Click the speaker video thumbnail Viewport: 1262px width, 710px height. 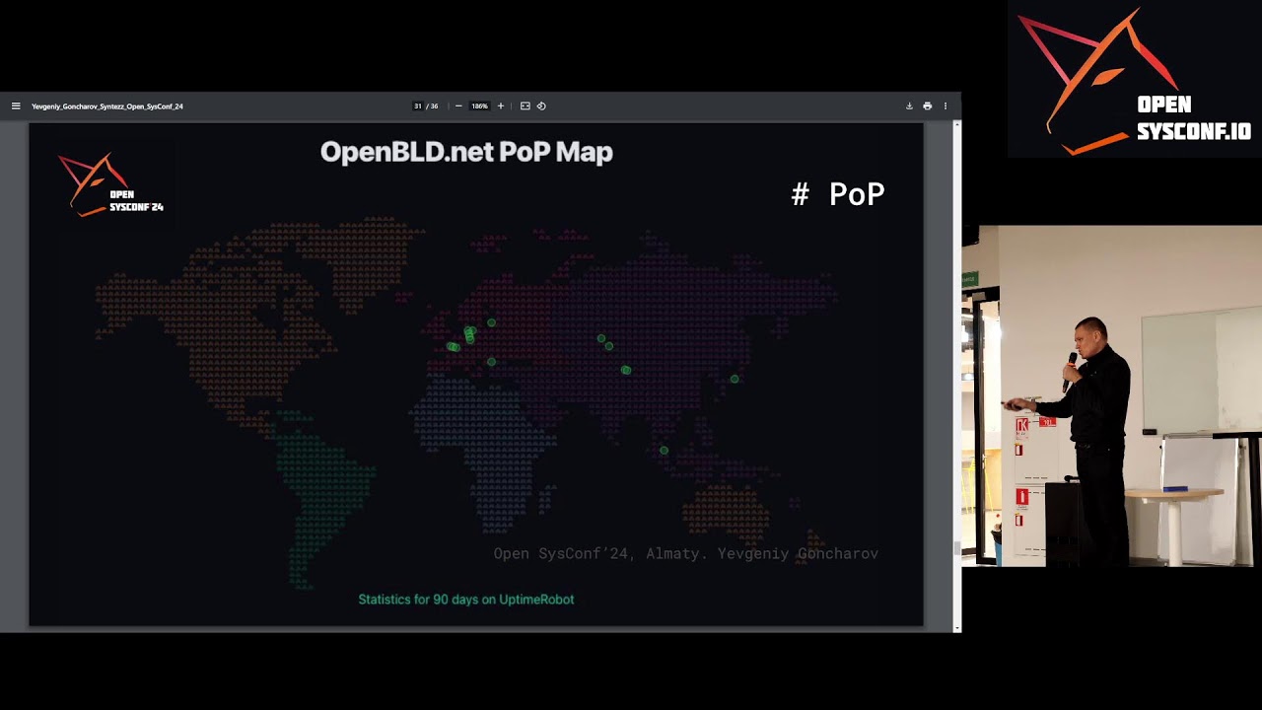(1111, 395)
